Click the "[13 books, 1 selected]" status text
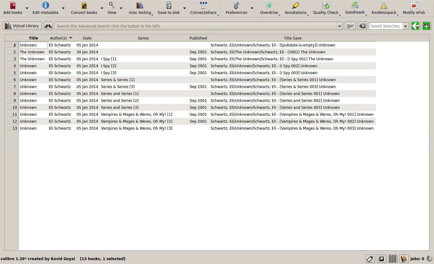 (x=103, y=259)
